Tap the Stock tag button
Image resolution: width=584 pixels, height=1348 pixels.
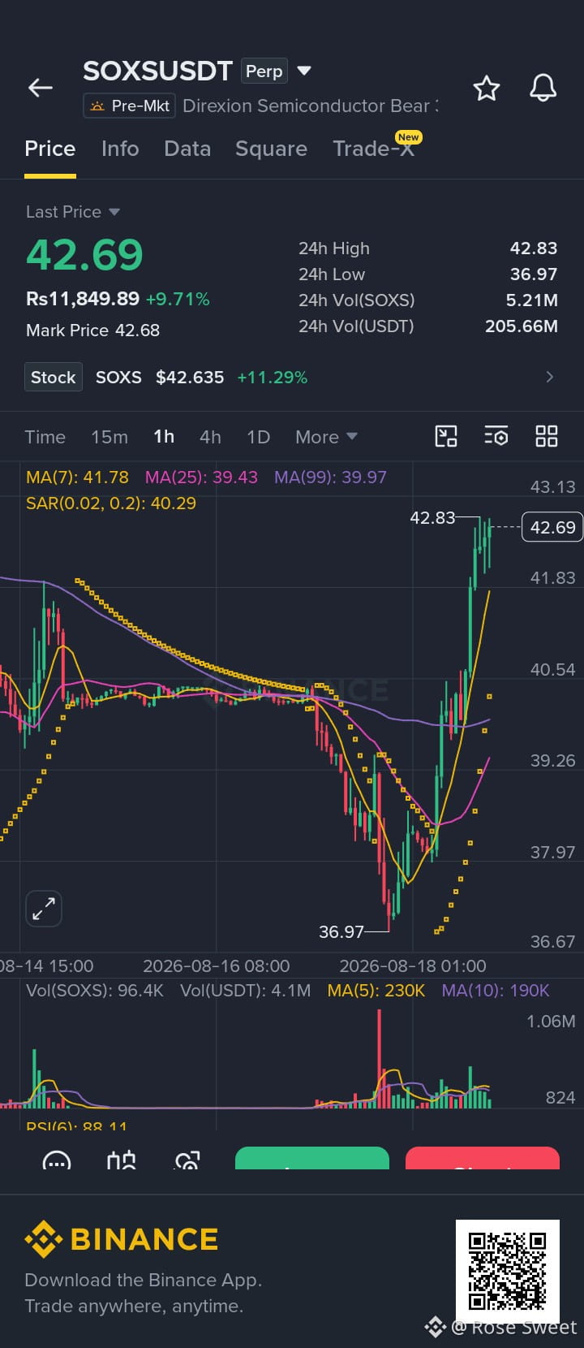click(x=54, y=377)
